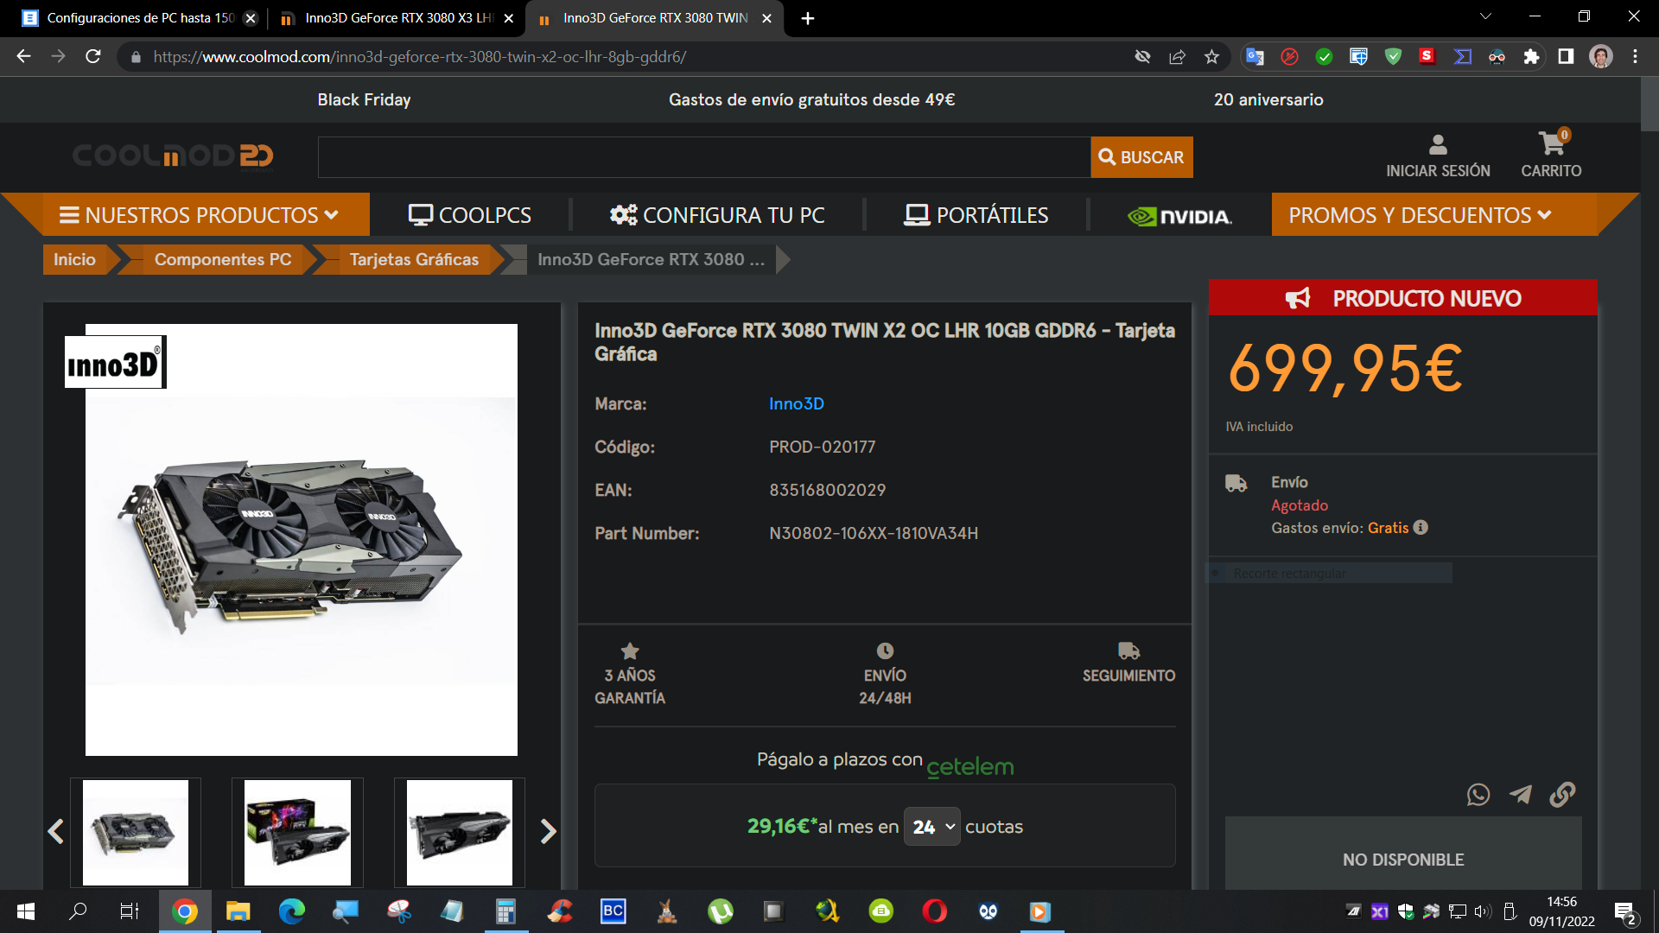Expand the Nuestros Productos menu
1659x933 pixels.
point(199,215)
